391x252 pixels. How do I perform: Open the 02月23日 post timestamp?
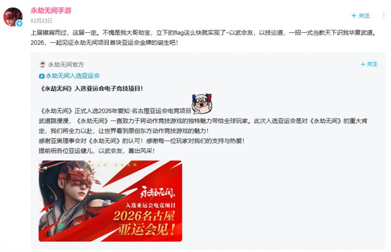pos(41,21)
